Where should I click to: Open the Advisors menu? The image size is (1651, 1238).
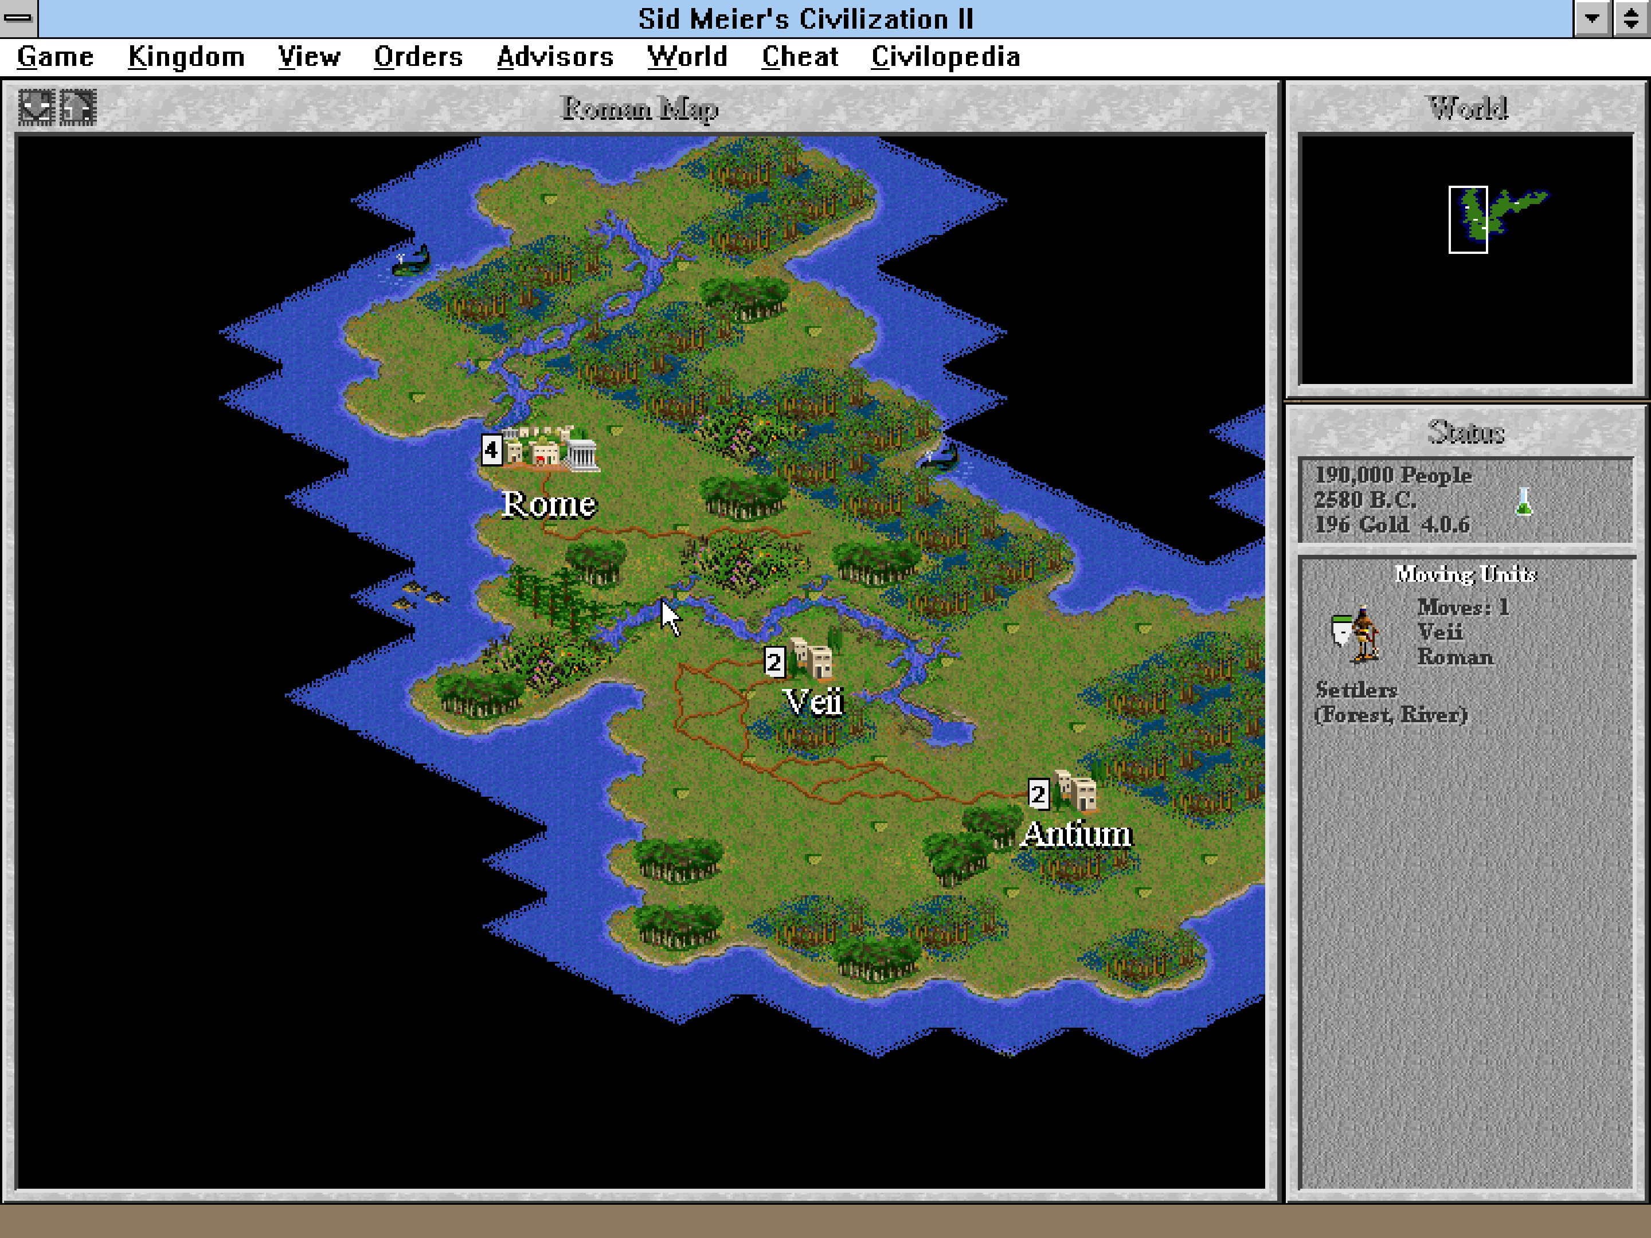click(x=555, y=57)
